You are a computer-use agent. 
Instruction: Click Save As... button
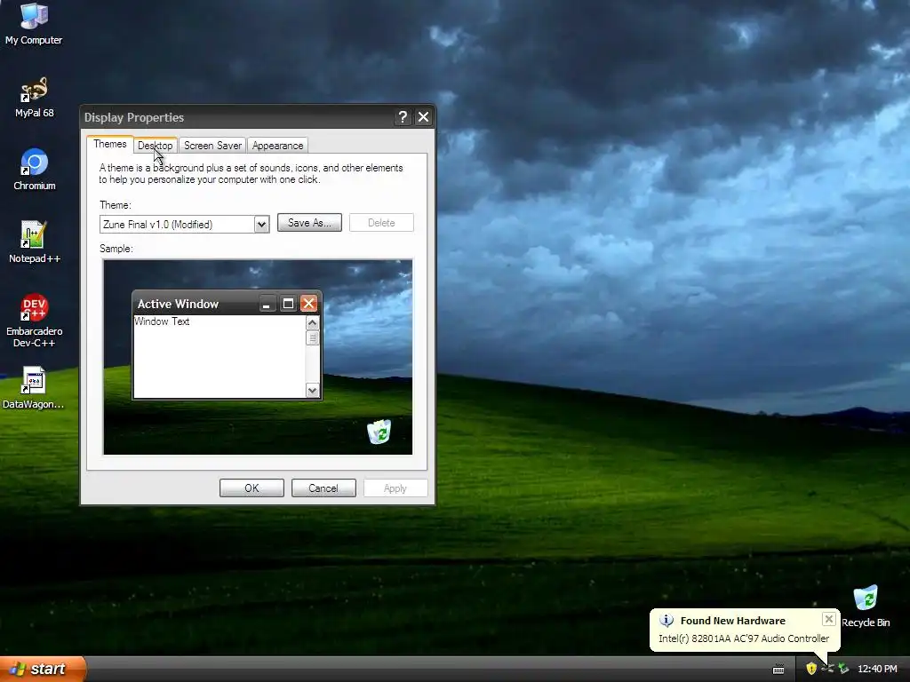pos(309,223)
